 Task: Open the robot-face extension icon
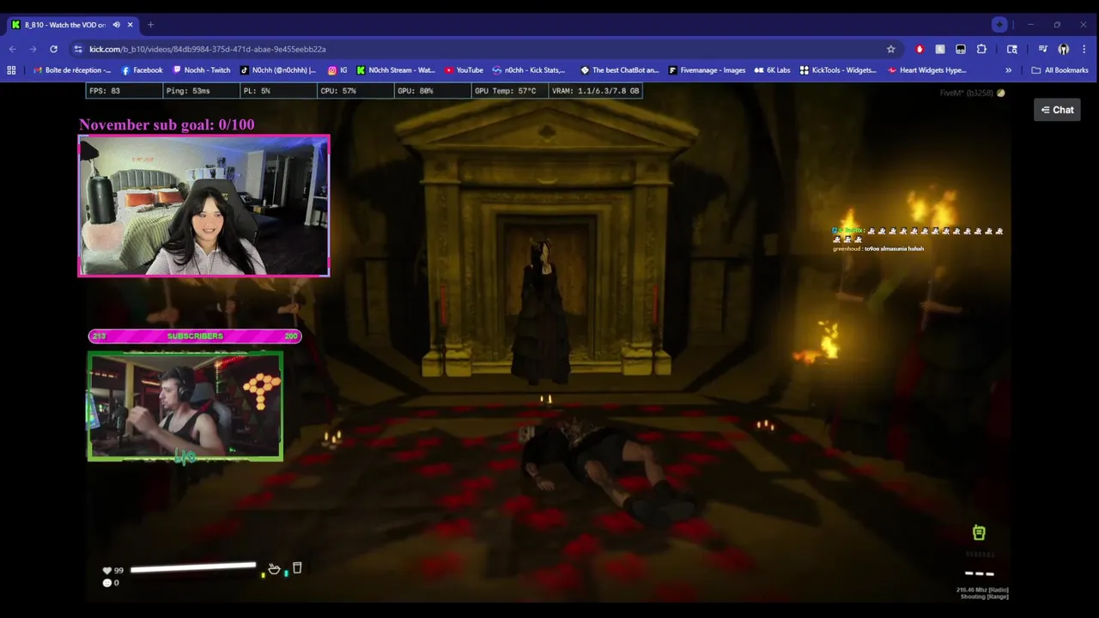pos(961,49)
